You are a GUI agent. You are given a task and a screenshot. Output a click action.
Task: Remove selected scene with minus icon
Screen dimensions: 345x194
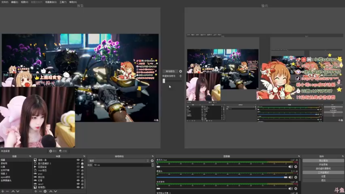click(7, 191)
